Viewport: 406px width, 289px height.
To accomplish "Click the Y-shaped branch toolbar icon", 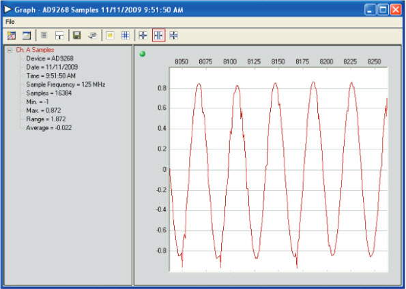I will point(59,35).
